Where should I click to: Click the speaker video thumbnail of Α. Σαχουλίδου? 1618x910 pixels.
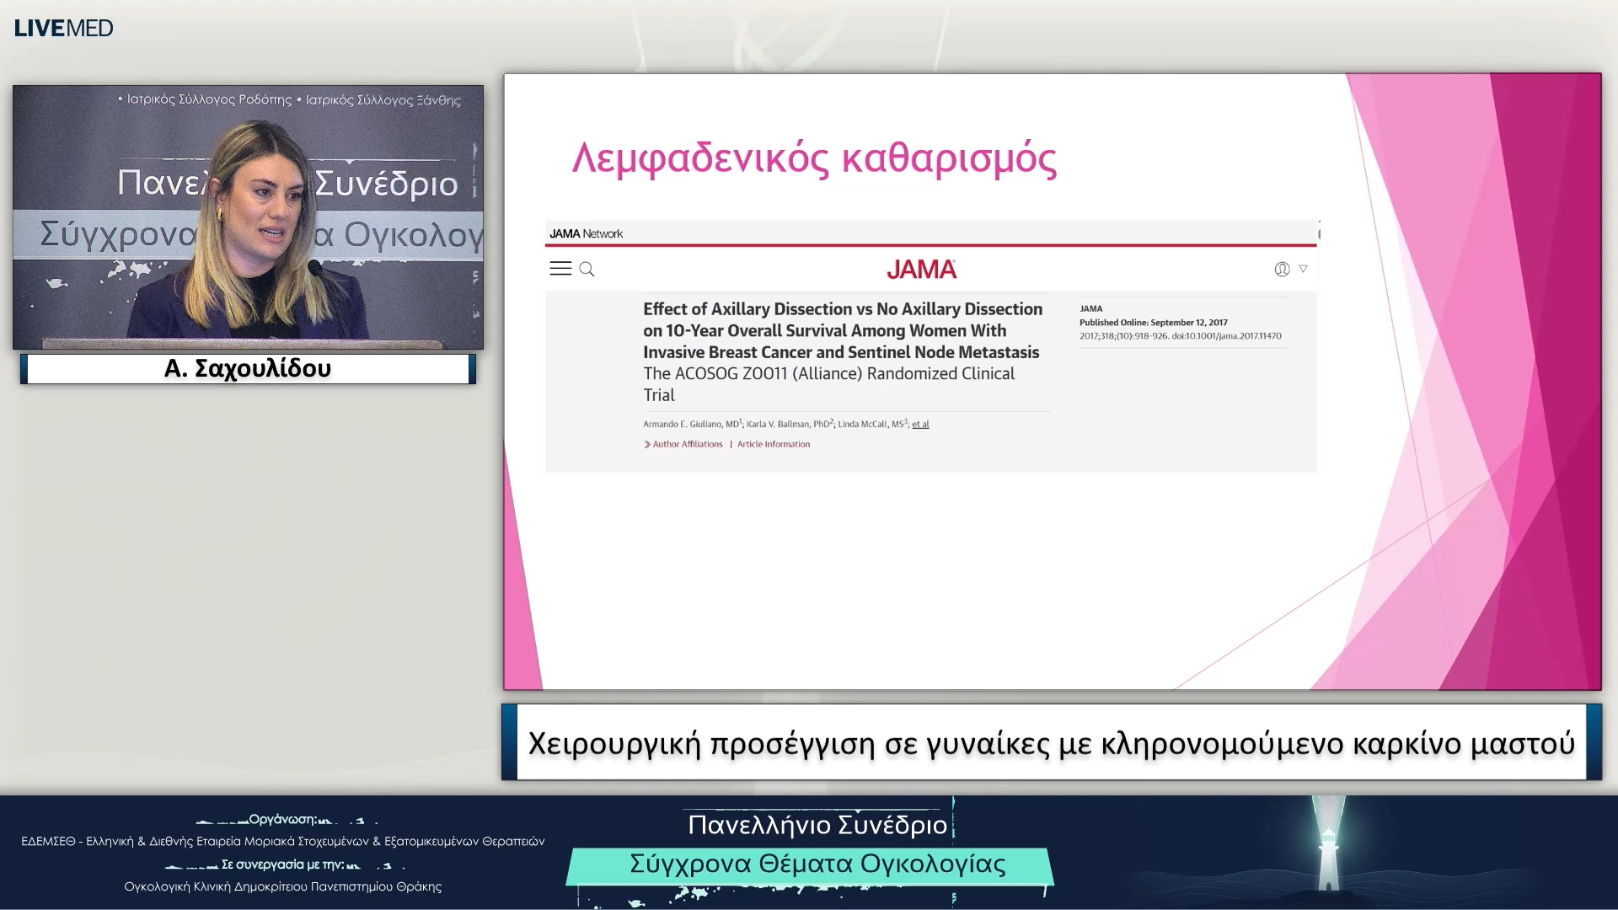coord(247,217)
